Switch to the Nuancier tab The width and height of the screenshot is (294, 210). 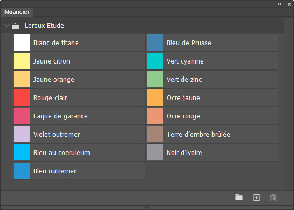(x=17, y=12)
